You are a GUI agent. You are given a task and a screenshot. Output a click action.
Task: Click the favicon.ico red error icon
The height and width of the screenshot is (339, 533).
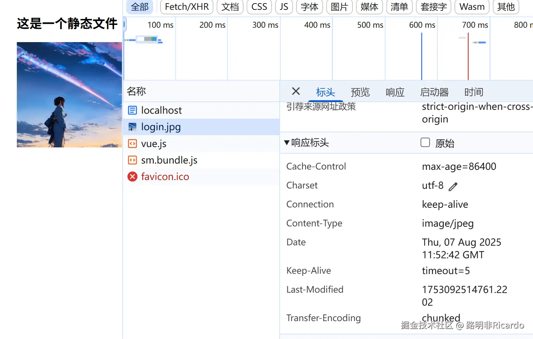tap(132, 177)
